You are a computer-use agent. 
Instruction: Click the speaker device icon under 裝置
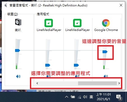click(18, 22)
